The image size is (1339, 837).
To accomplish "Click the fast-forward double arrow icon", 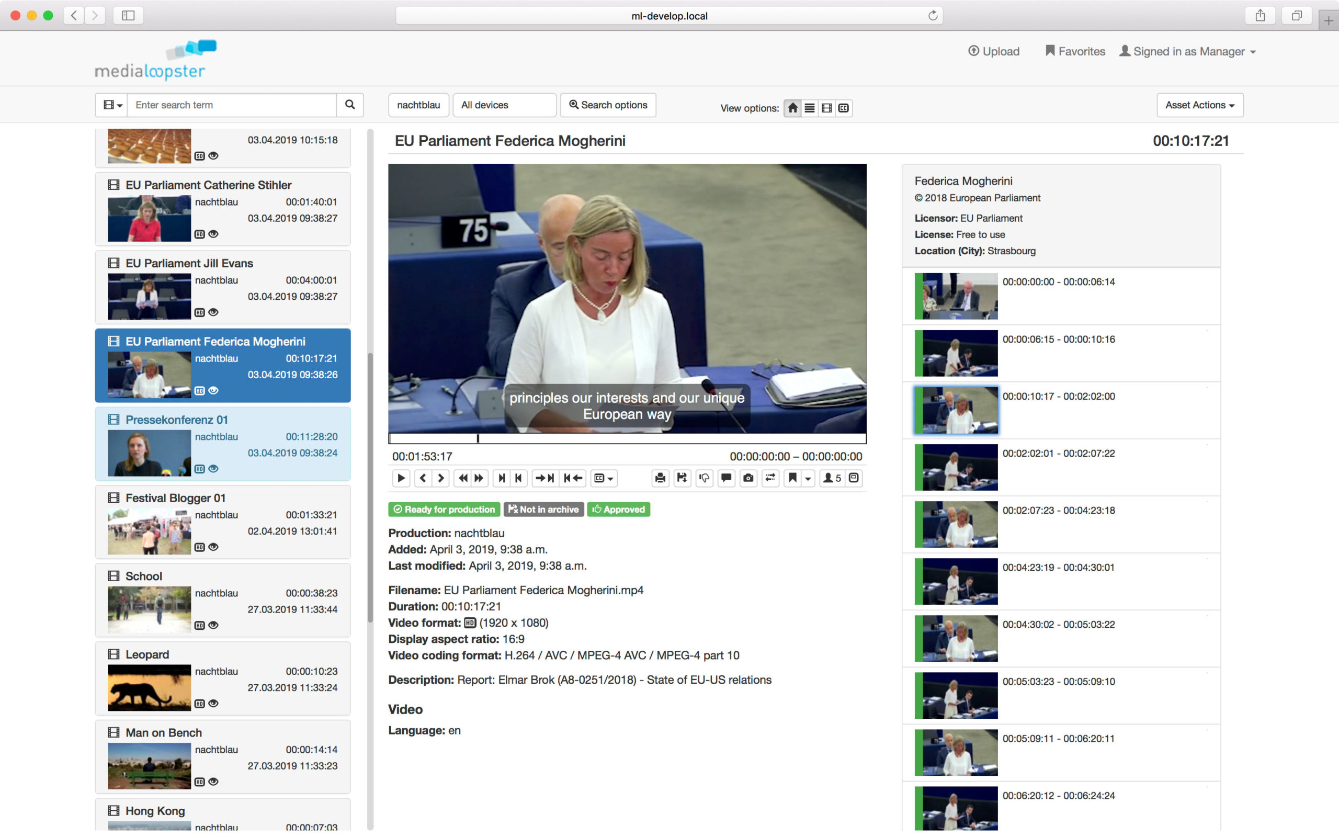I will [x=479, y=478].
